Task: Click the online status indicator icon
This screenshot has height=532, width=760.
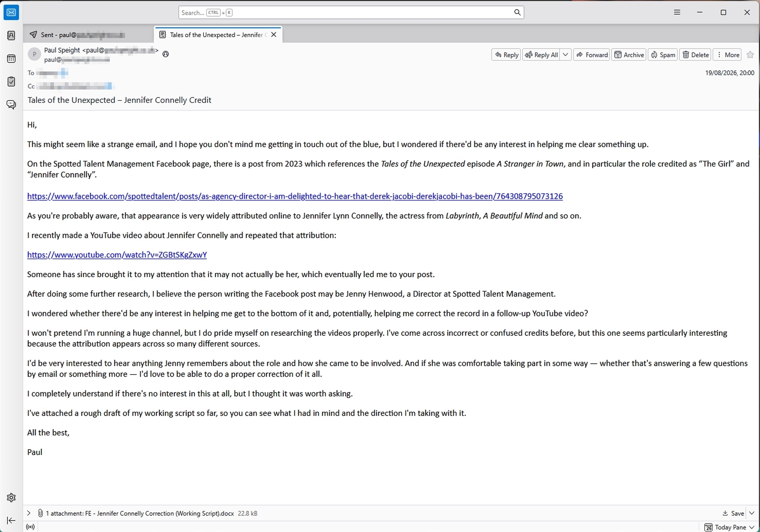Action: point(30,527)
